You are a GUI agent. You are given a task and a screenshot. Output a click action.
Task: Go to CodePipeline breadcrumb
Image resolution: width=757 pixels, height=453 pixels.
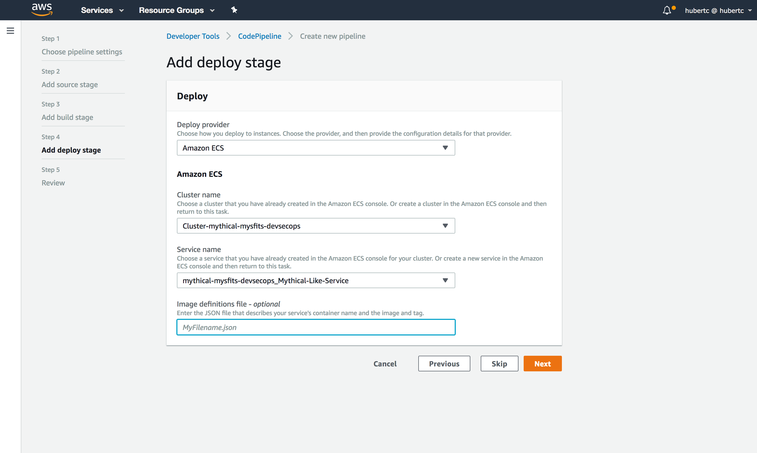click(260, 36)
